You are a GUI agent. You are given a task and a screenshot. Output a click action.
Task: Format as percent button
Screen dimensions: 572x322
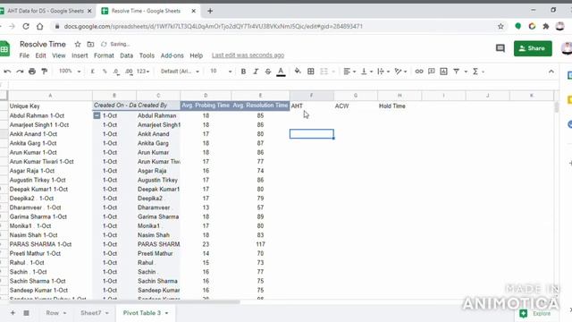(x=105, y=72)
